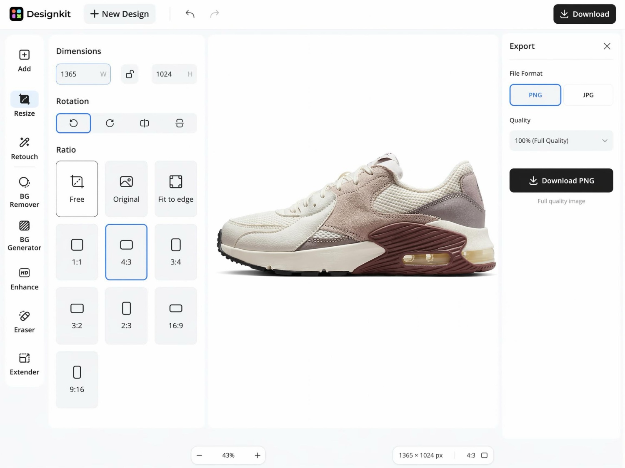The image size is (625, 468).
Task: Rotate image counterclockwise
Action: [73, 123]
